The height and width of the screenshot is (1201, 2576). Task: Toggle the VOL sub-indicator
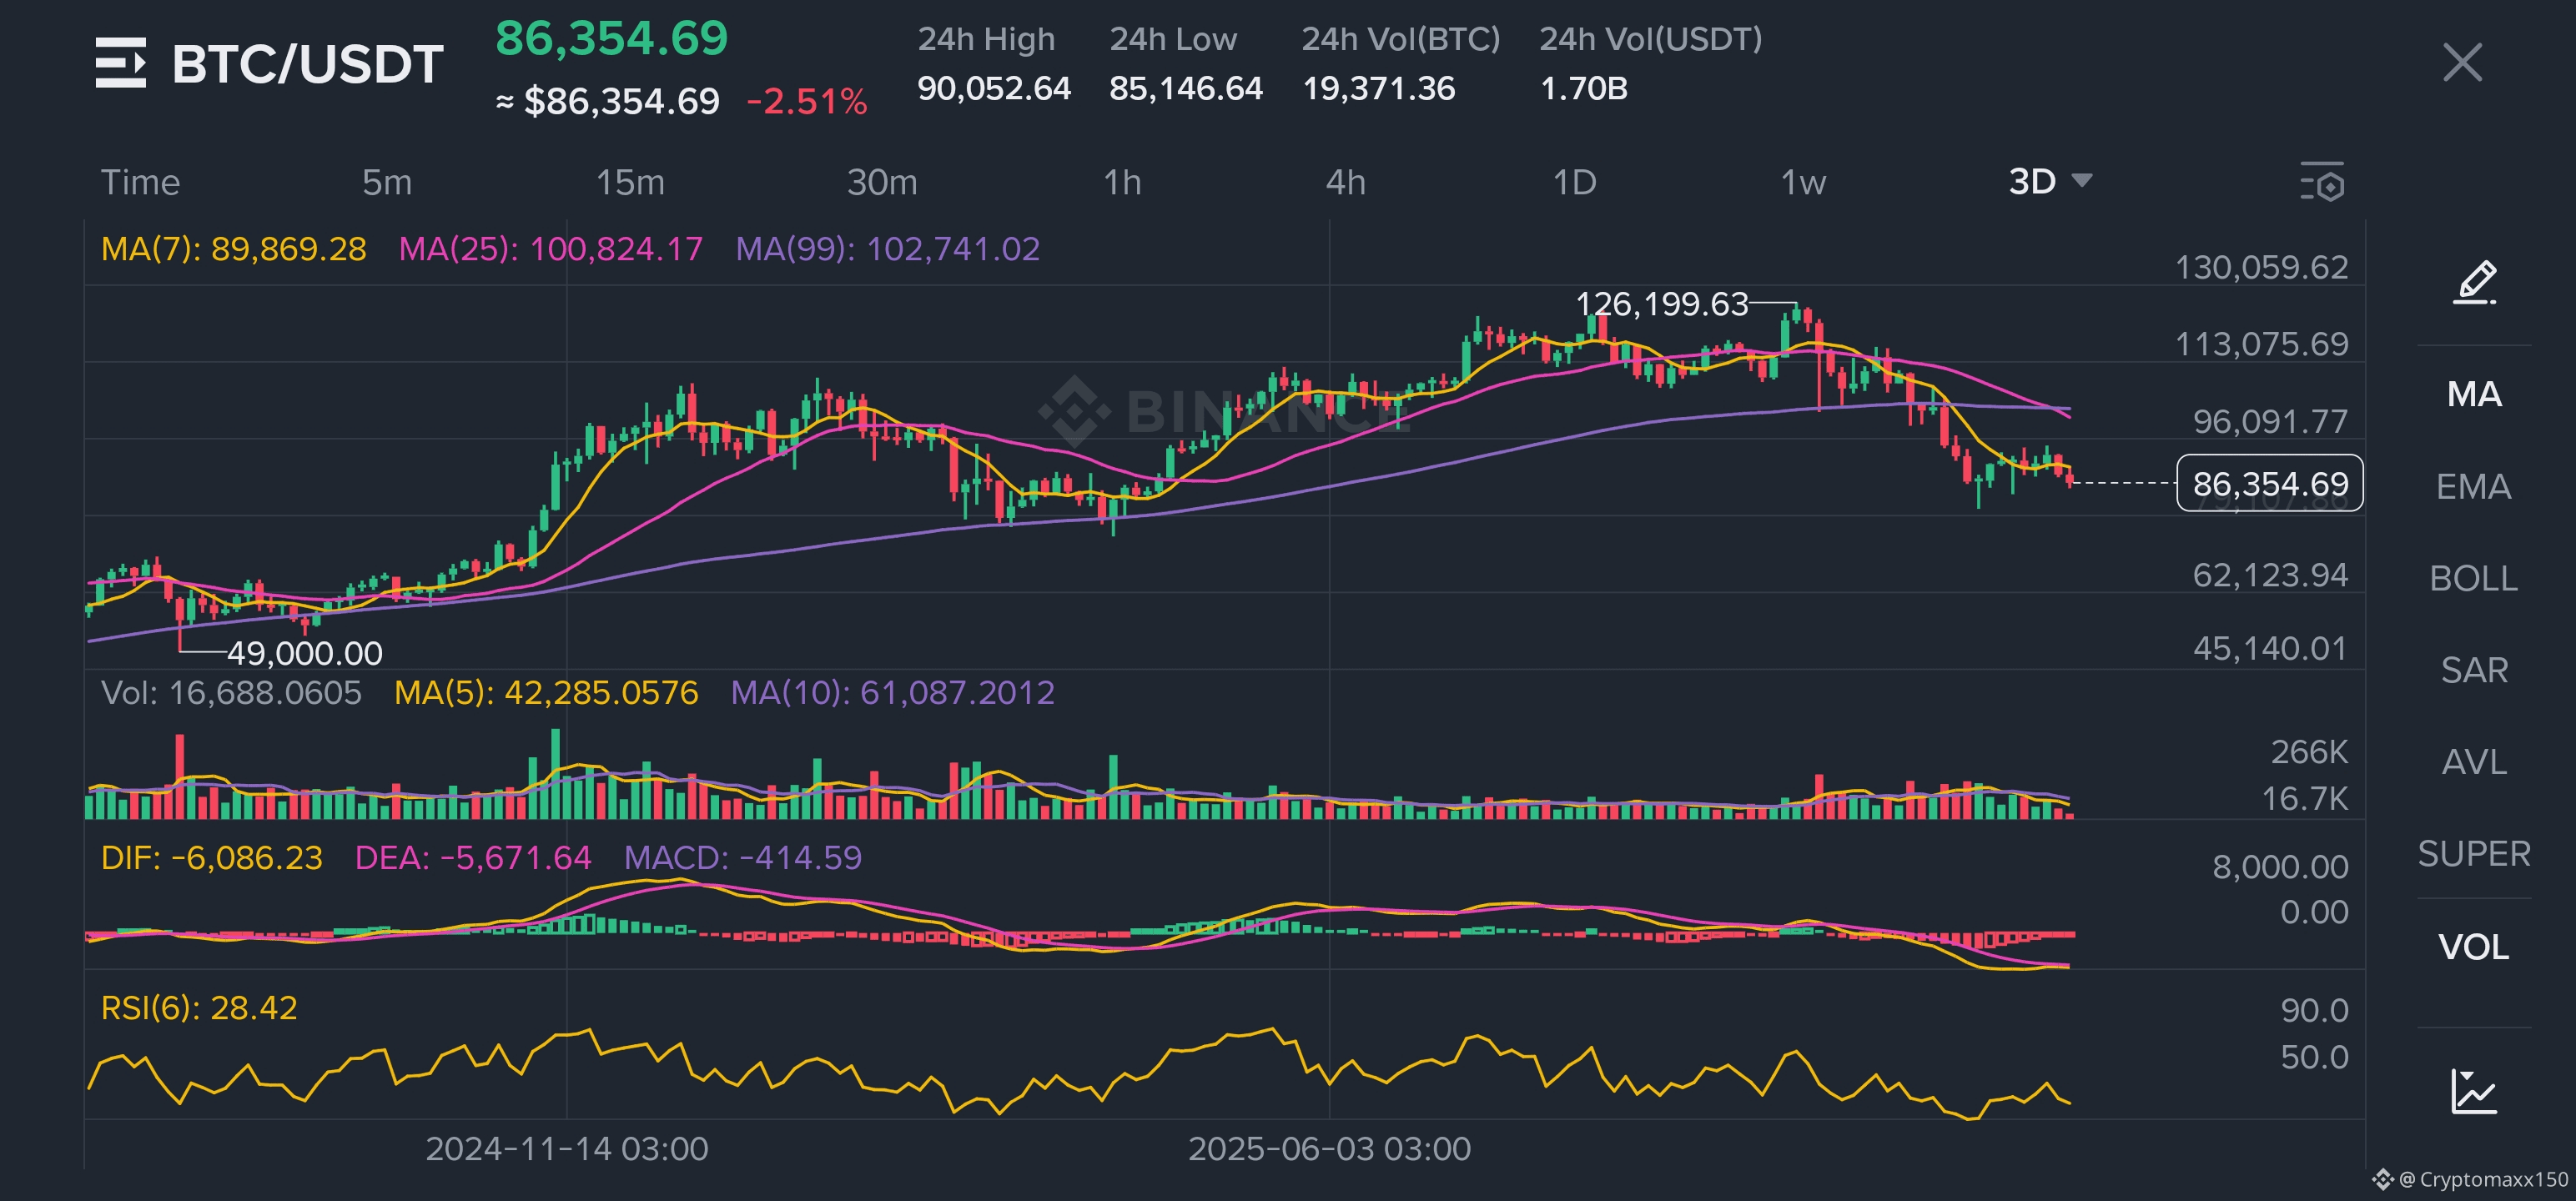click(2474, 947)
